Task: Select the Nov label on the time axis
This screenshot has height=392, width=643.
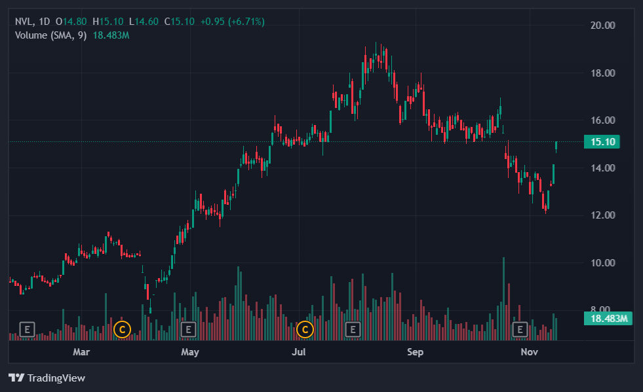Action: (x=529, y=352)
